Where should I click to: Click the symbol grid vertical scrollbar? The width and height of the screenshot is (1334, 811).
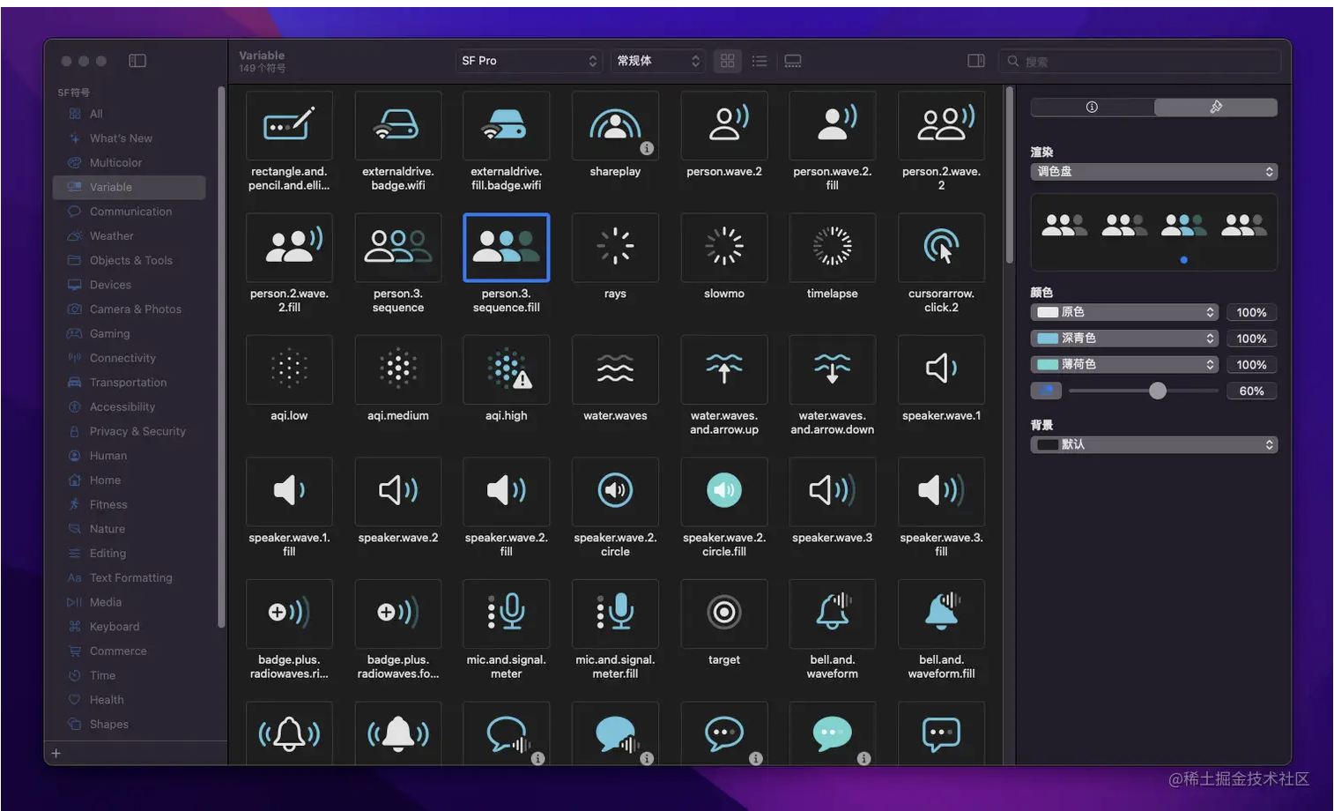[x=1010, y=175]
